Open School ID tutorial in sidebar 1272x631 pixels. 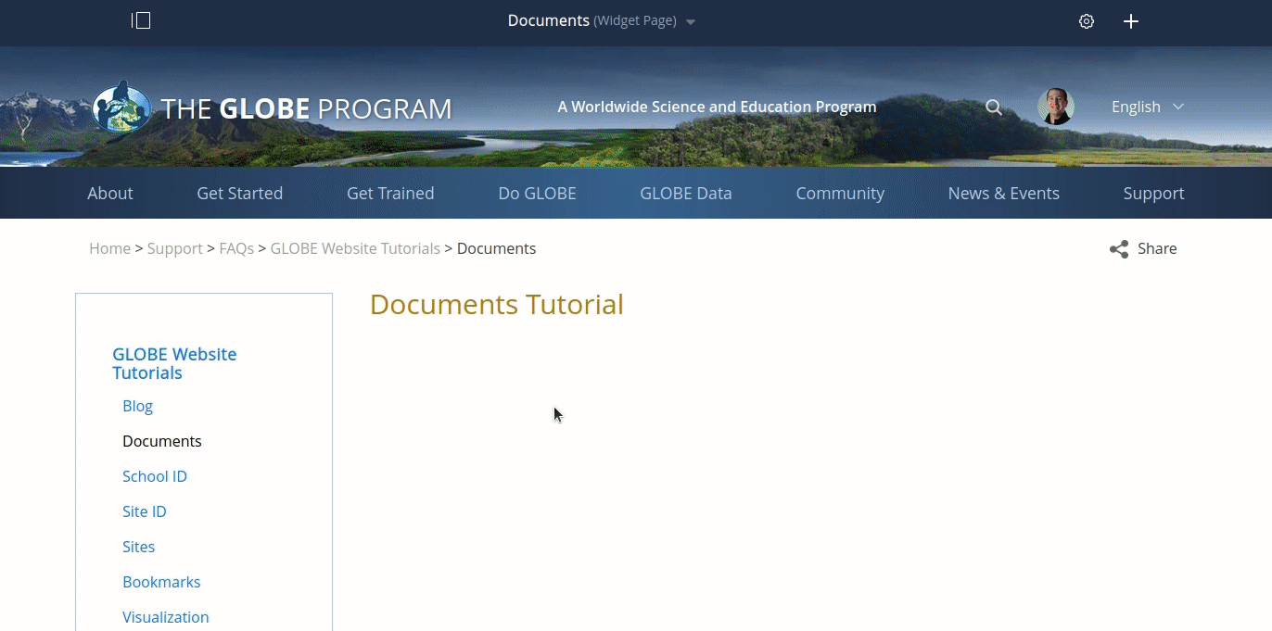click(x=155, y=476)
